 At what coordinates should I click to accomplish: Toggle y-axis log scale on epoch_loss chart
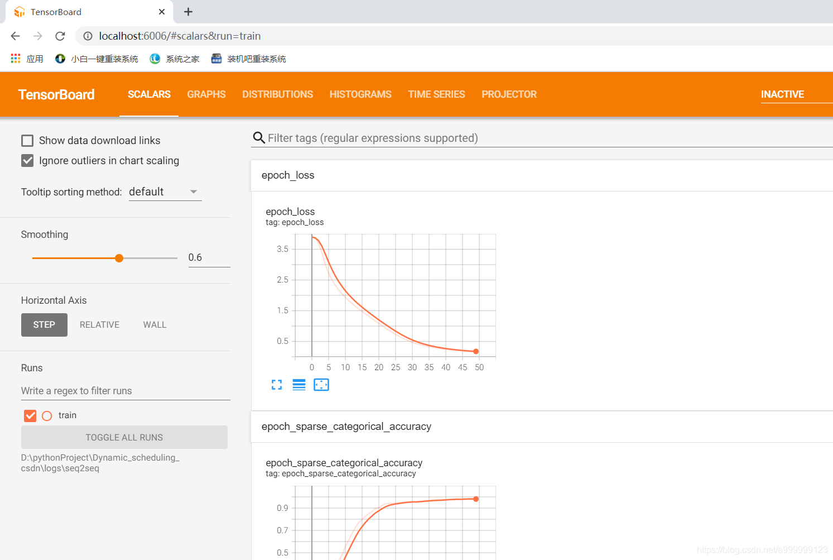click(299, 385)
